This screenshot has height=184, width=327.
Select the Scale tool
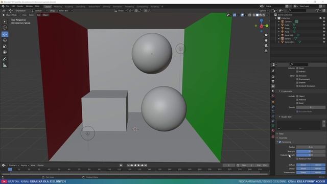click(x=5, y=47)
